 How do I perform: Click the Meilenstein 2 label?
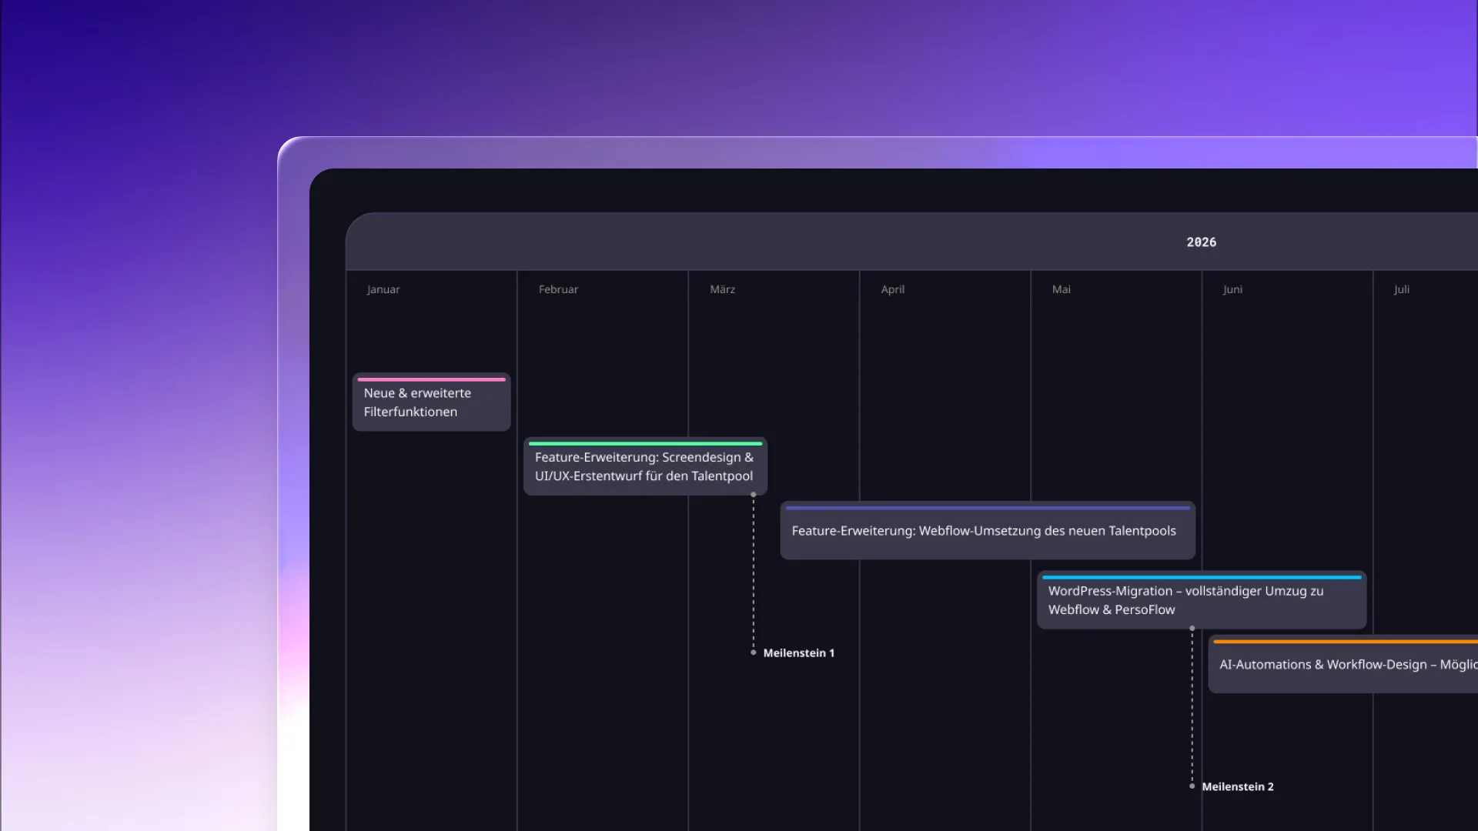point(1237,786)
